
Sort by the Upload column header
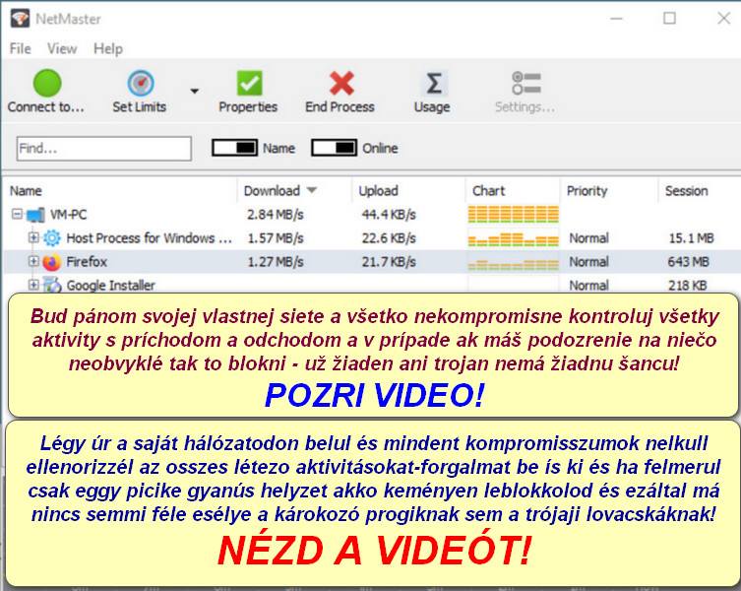click(x=378, y=191)
